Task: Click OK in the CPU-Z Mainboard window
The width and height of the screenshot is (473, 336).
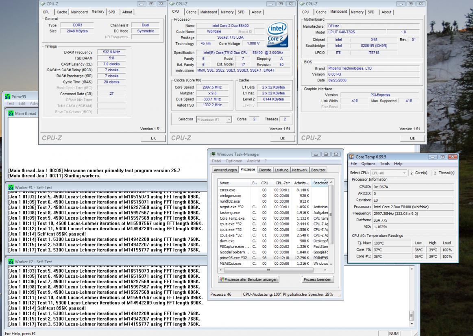Action: (x=412, y=138)
